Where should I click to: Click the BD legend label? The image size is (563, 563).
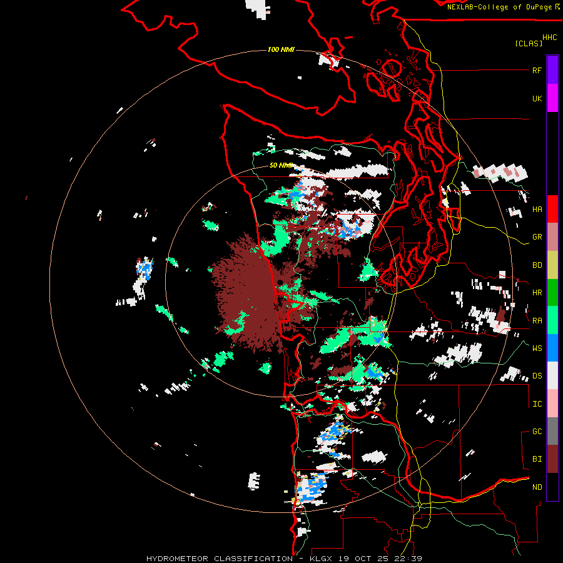pos(537,265)
